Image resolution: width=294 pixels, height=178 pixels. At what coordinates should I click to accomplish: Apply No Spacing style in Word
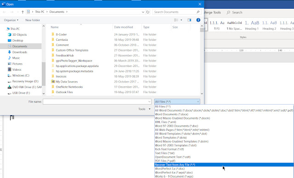coord(234,25)
